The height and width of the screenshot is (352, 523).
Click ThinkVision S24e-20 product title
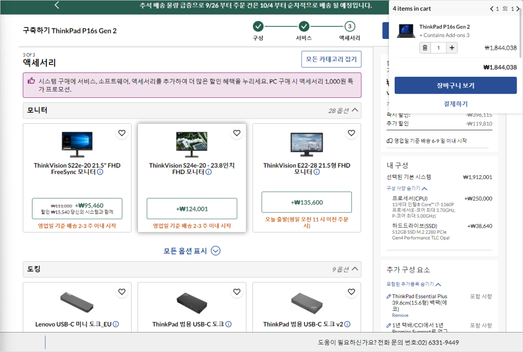pyautogui.click(x=192, y=169)
